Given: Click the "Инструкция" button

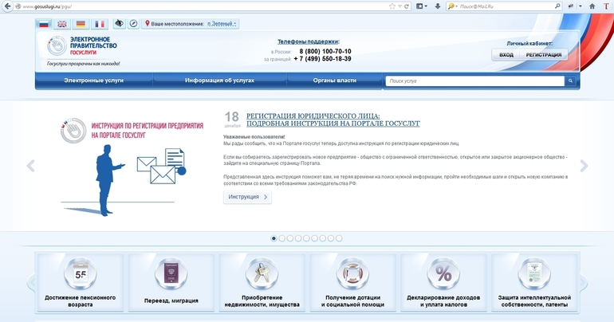Looking at the screenshot, I should click(x=247, y=197).
